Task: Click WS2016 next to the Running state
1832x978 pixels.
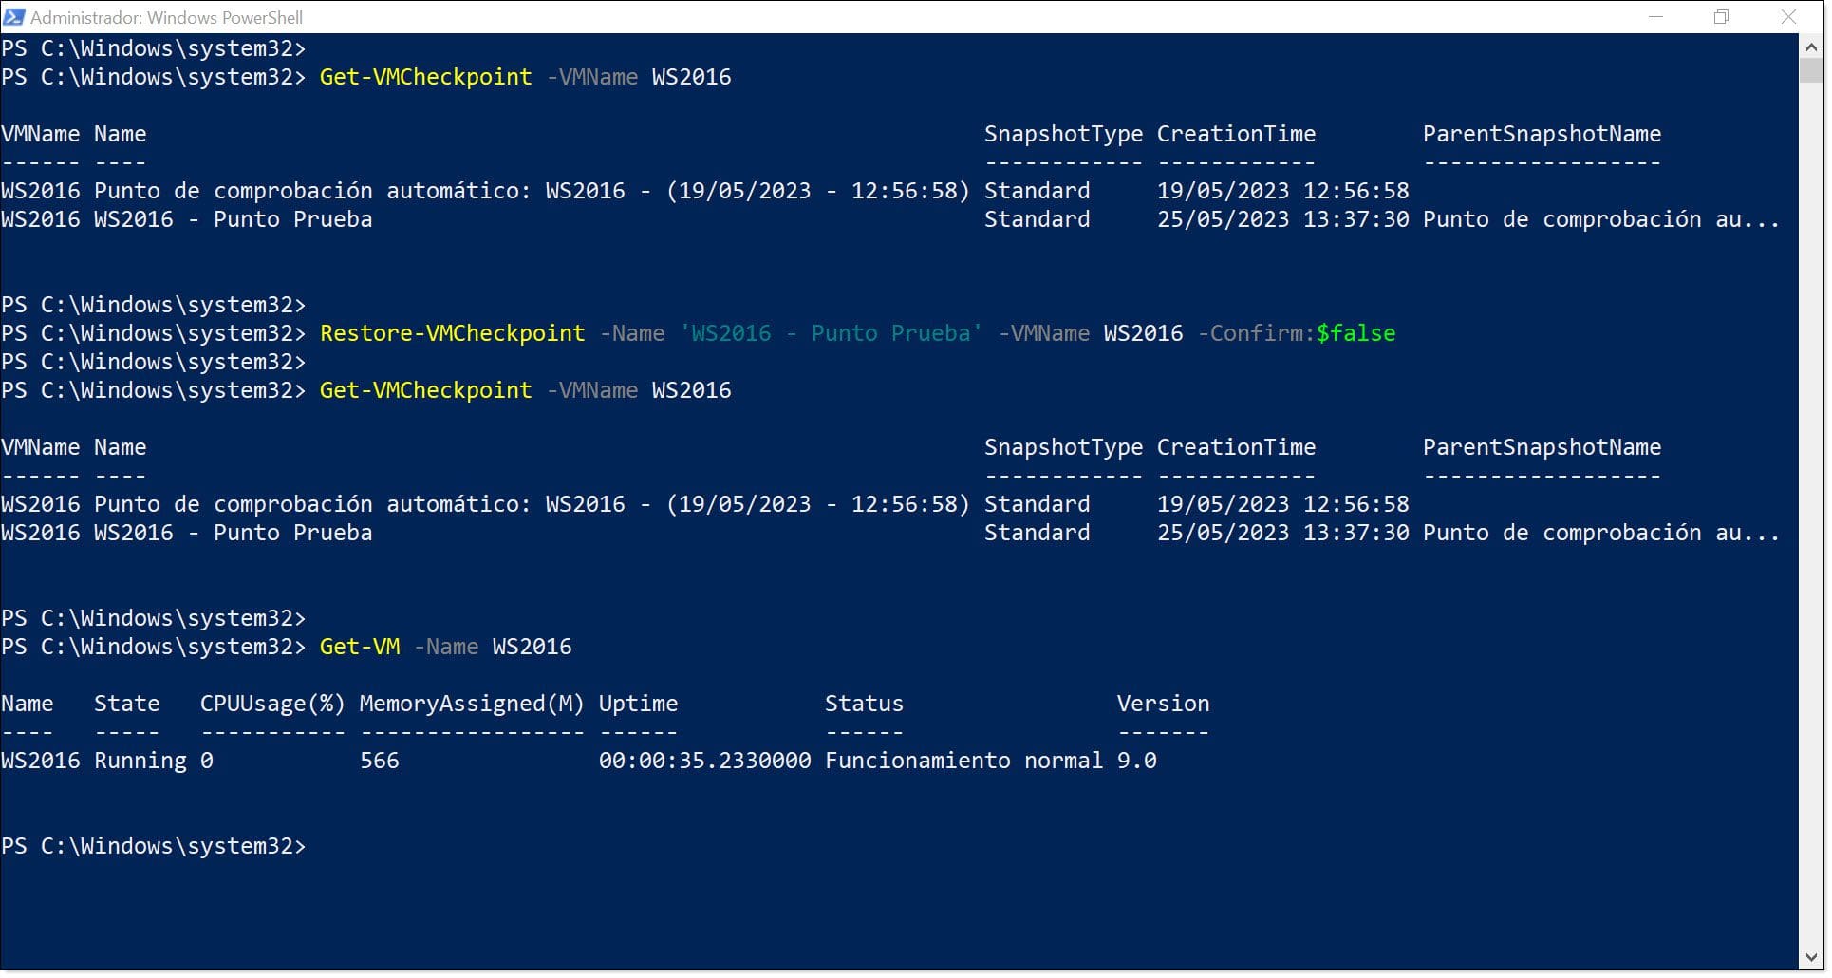Action: point(41,761)
